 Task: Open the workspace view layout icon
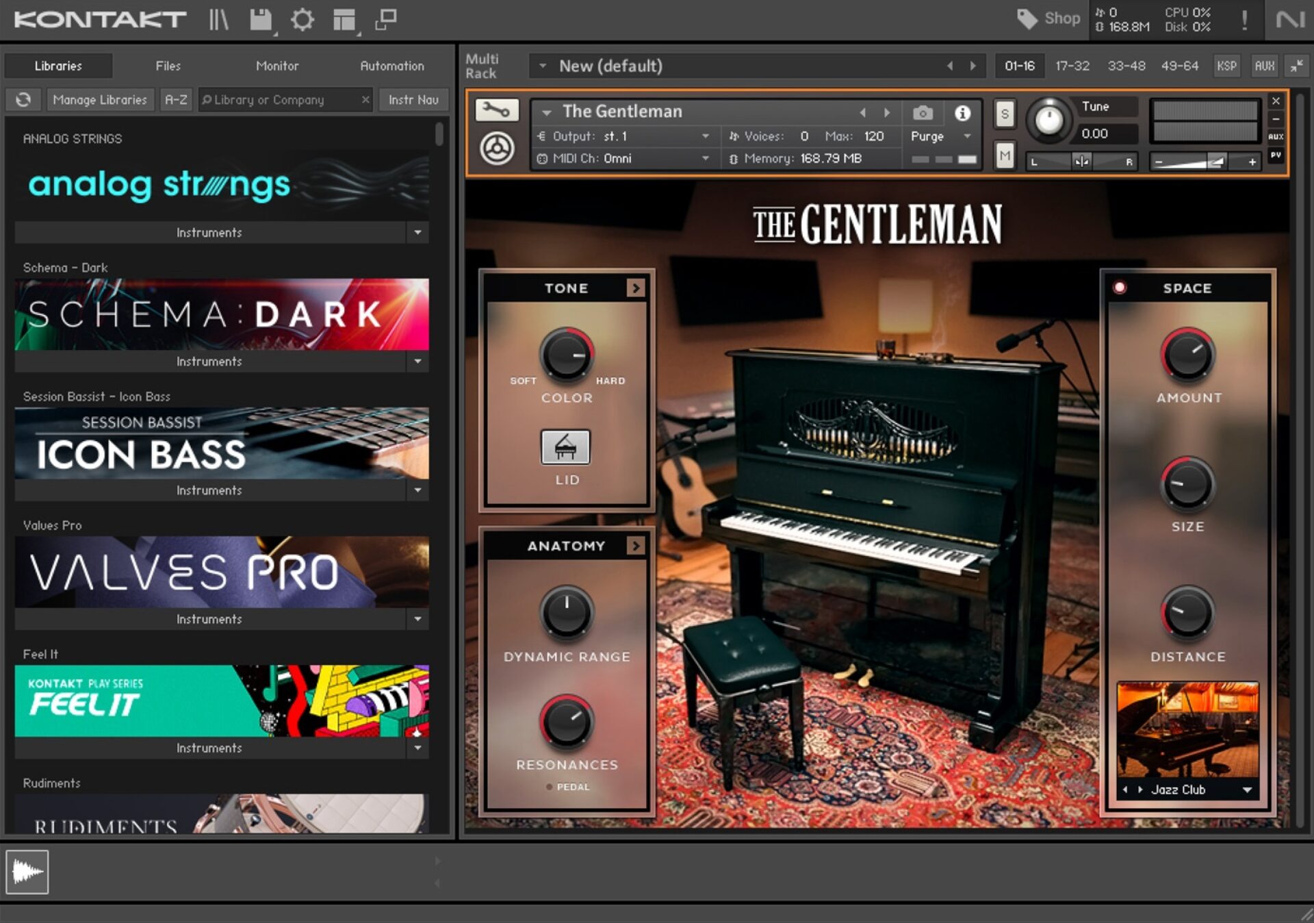click(344, 19)
